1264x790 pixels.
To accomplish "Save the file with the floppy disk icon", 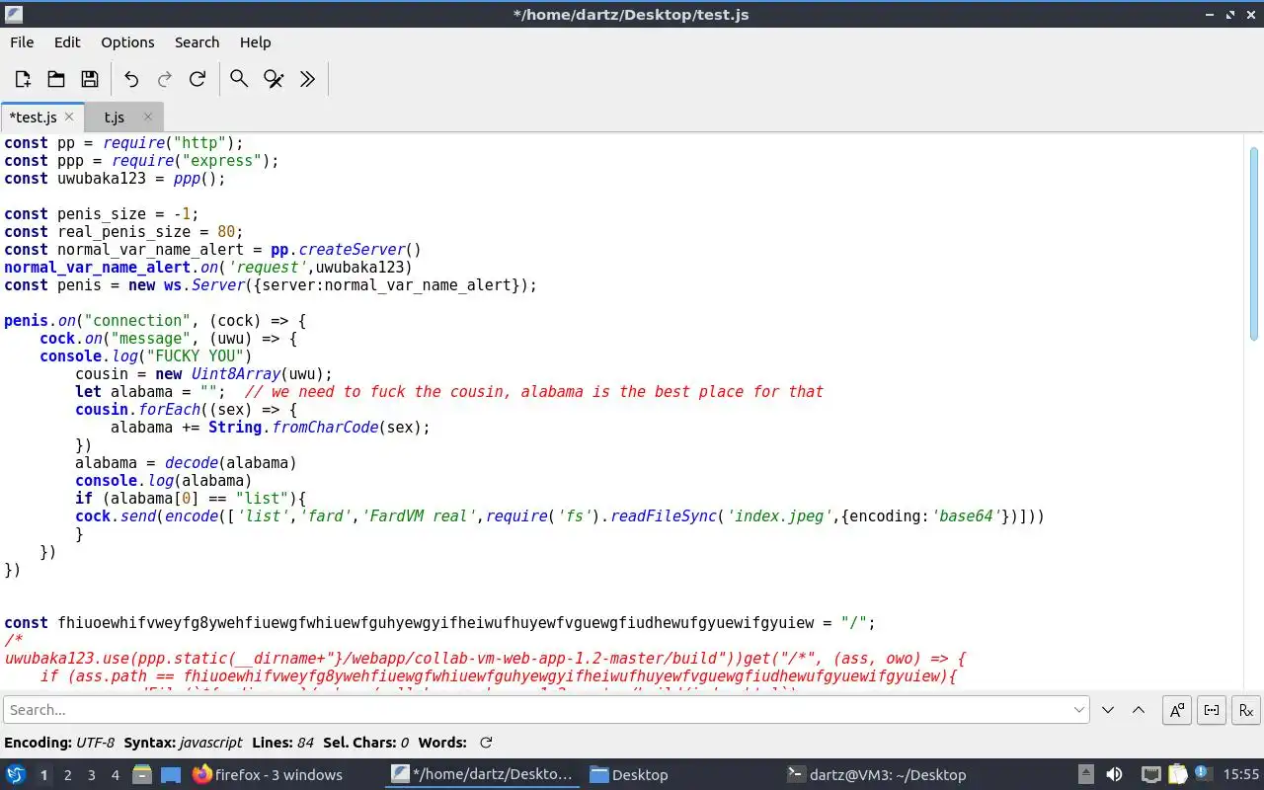I will 90,79.
